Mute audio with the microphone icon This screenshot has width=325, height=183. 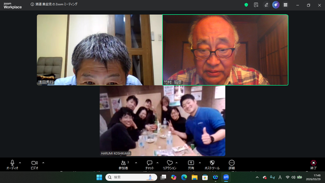(x=12, y=165)
